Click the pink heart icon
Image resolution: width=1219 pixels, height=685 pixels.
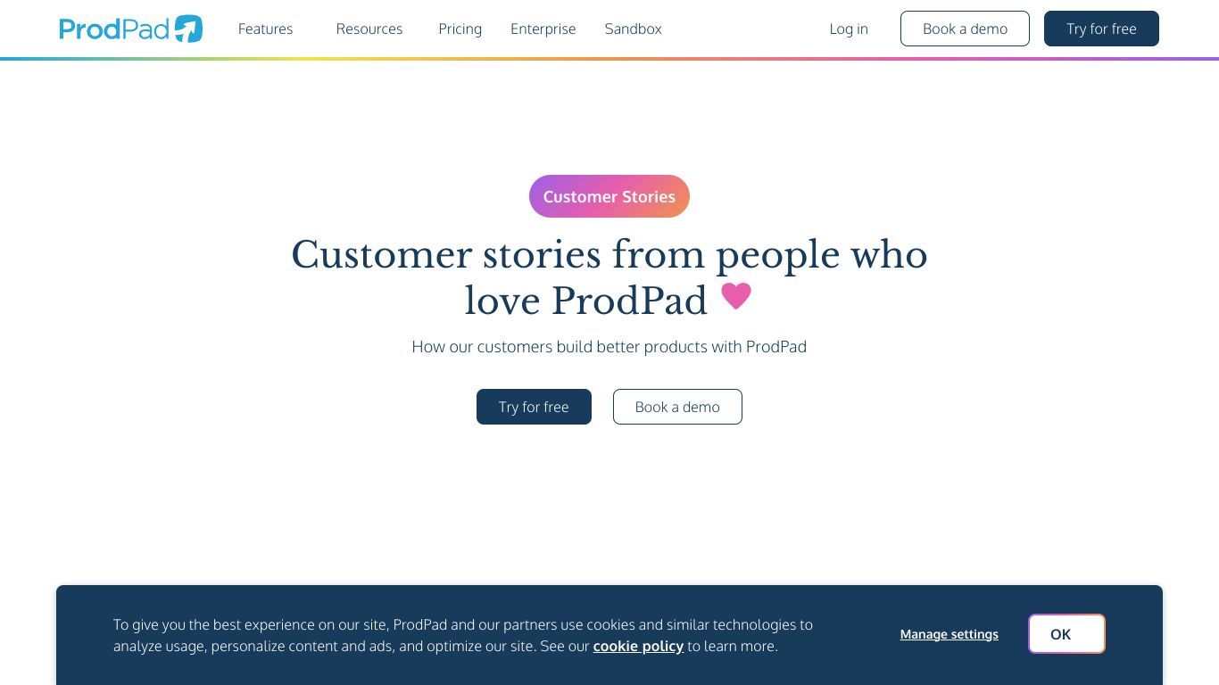[736, 295]
